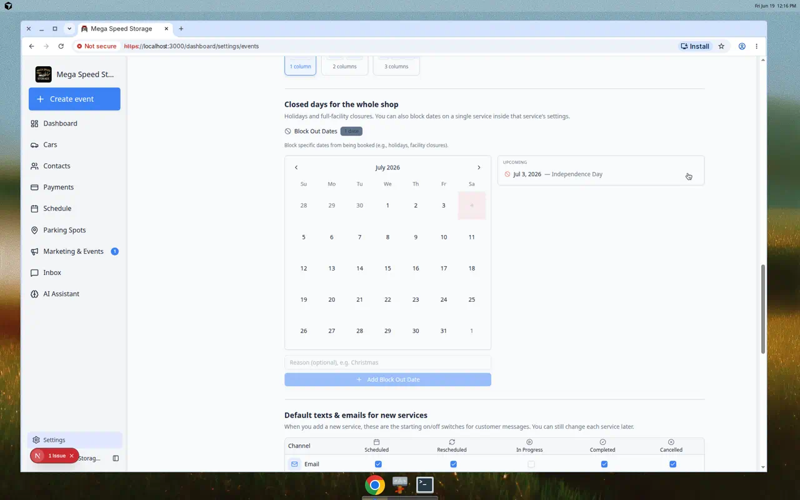The width and height of the screenshot is (800, 500).
Task: Click the In Progress play icon
Action: 529,442
